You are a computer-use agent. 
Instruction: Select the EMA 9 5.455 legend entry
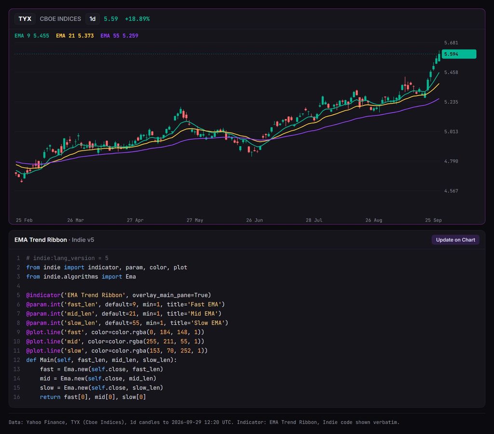(32, 36)
